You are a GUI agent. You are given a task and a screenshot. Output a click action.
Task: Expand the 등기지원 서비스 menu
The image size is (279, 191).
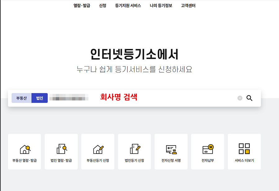pyautogui.click(x=128, y=6)
